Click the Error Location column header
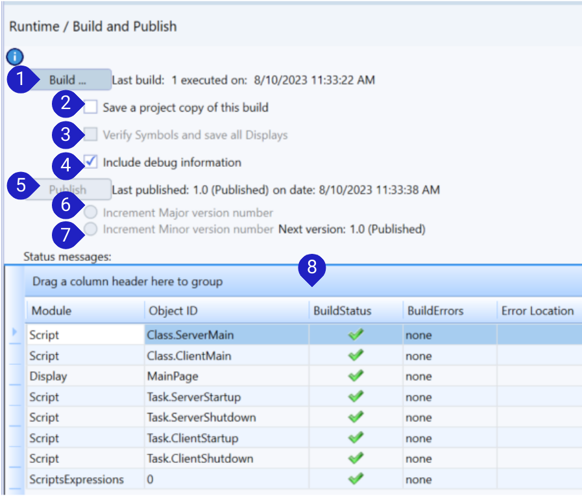Screen dimensions: 582x496 pyautogui.click(x=537, y=311)
